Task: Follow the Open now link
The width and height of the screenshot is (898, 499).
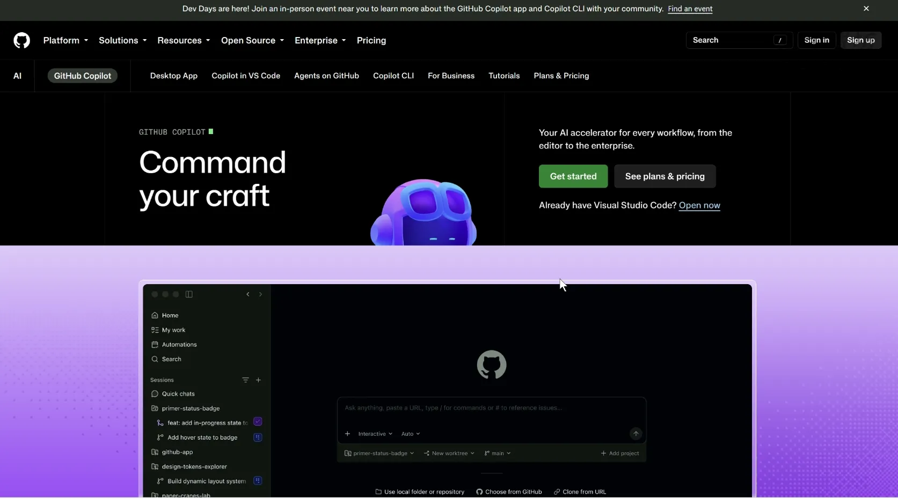Action: pyautogui.click(x=699, y=205)
